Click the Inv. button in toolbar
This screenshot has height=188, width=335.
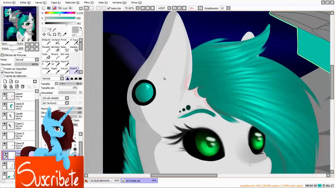coord(192,8)
